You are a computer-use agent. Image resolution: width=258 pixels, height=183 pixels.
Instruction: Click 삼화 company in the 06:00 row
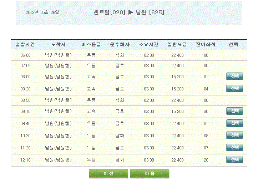coord(120,55)
